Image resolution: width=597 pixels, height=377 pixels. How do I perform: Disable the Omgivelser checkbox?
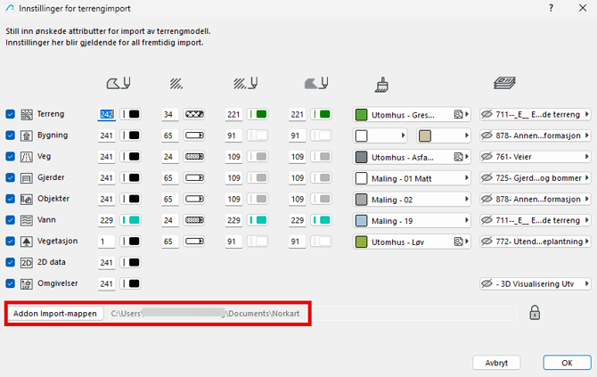pos(10,283)
